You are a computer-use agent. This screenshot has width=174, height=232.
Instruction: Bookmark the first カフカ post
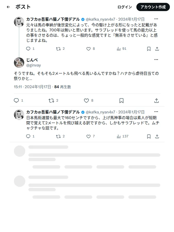coord(149,49)
